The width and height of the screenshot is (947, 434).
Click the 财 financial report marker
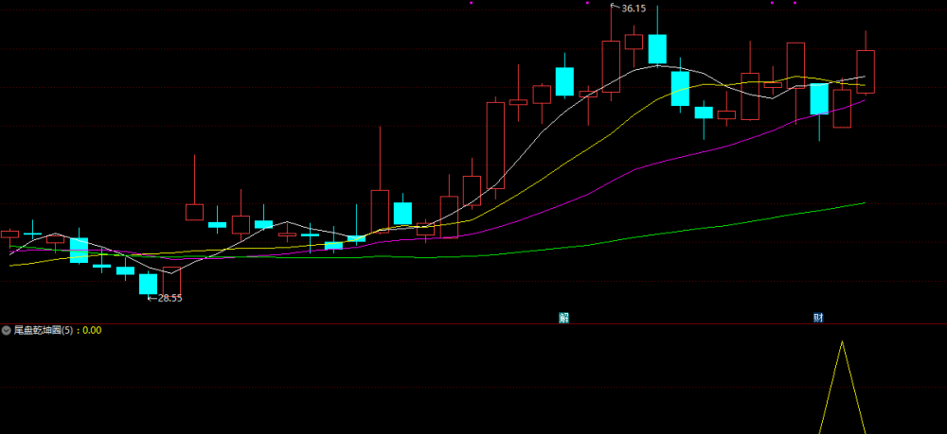pos(818,319)
